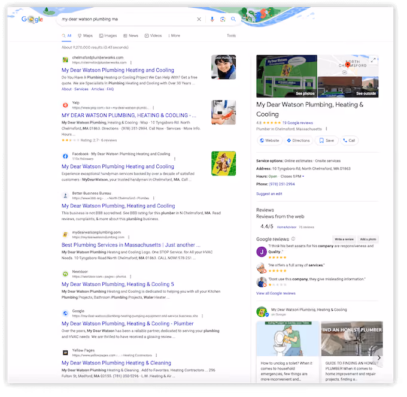Open the Heating & Cooling - Plumber result
Viewport: 407px width, 397px height.
pos(127,323)
